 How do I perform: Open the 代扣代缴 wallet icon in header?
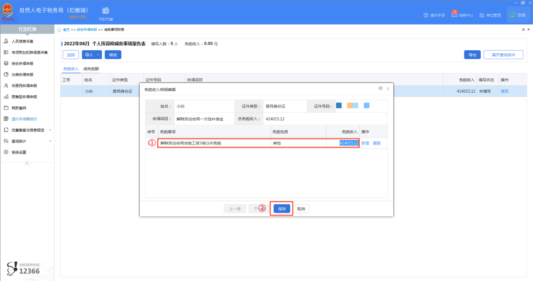[x=106, y=11]
